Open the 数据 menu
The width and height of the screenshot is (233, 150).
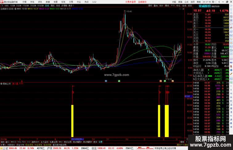[48, 2]
